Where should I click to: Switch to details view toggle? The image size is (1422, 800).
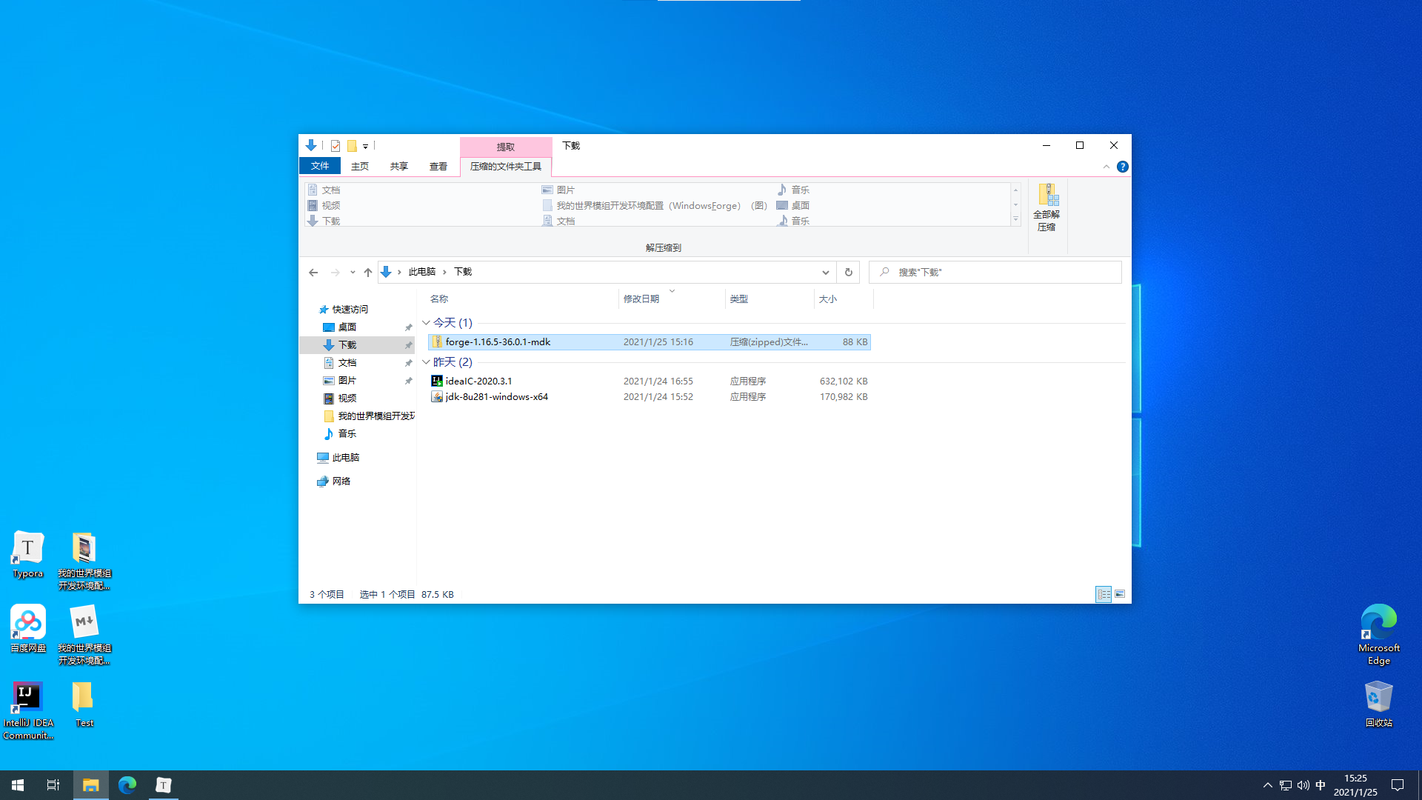click(1104, 594)
